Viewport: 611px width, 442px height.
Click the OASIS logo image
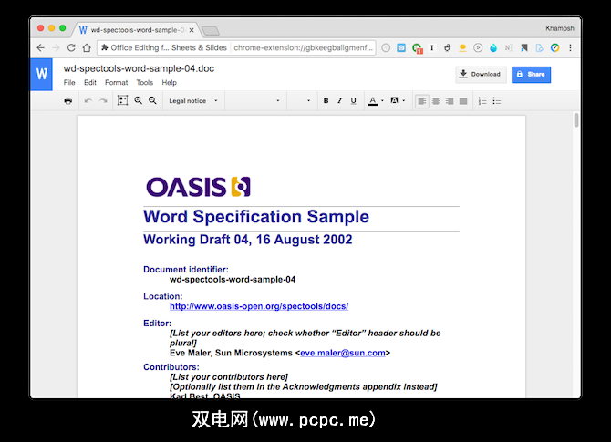[x=198, y=187]
